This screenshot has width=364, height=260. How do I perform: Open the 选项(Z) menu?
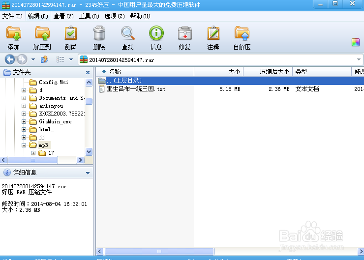(x=115, y=16)
